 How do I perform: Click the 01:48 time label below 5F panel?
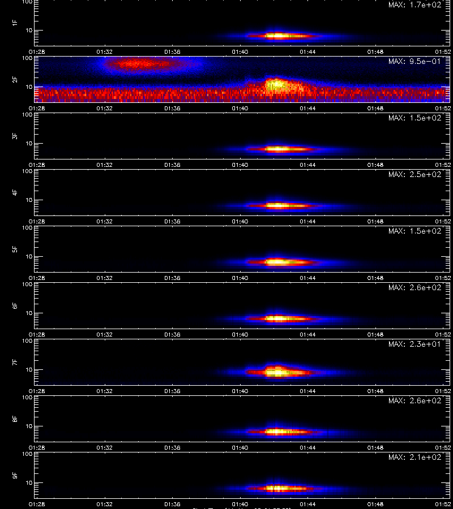pos(375,278)
